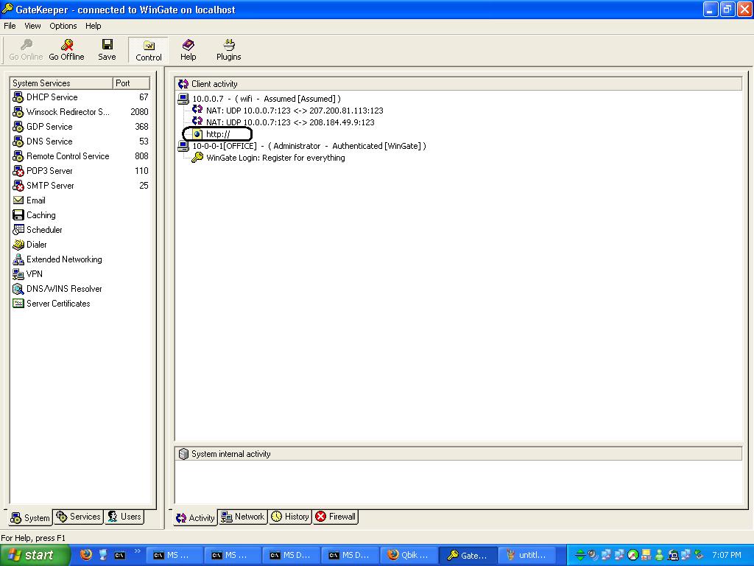The height and width of the screenshot is (566, 754).
Task: Open the Help book icon in toolbar
Action: (x=188, y=45)
